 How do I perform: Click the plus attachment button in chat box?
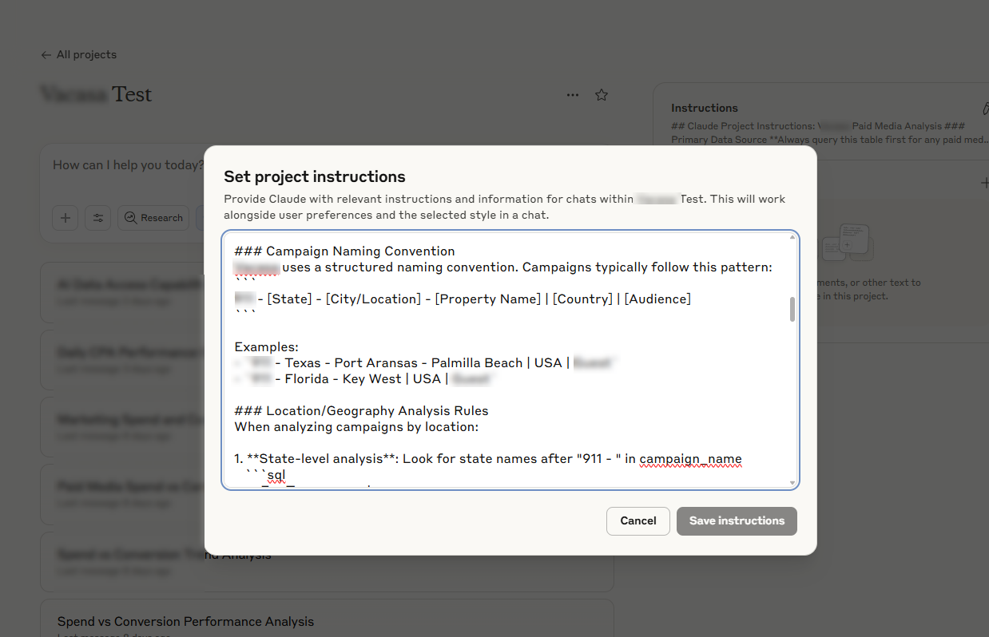66,218
